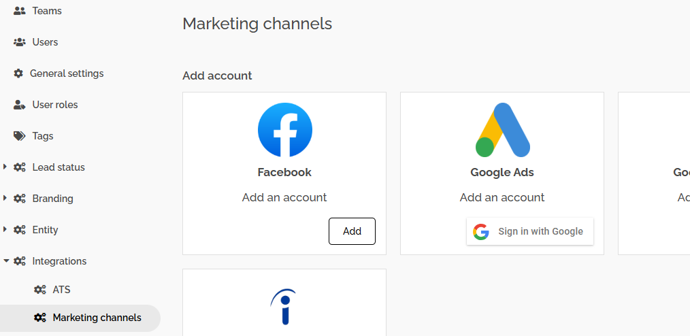The width and height of the screenshot is (690, 336).
Task: Expand the Lead status section
Action: [5, 167]
